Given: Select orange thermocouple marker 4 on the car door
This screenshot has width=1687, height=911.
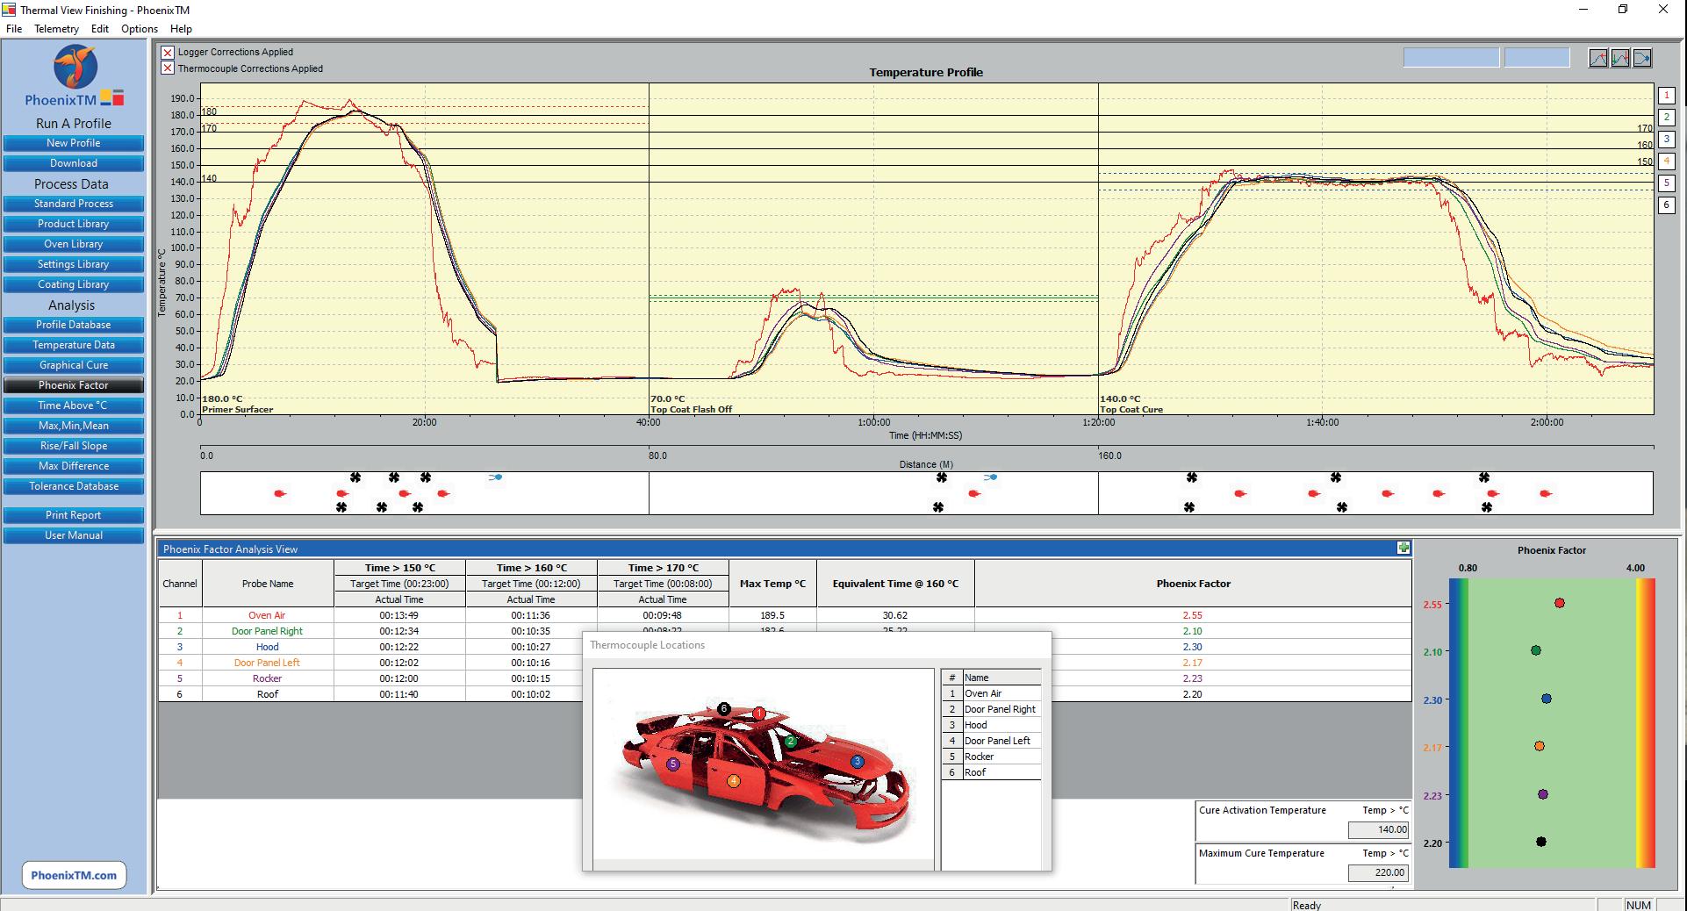Looking at the screenshot, I should pyautogui.click(x=733, y=780).
